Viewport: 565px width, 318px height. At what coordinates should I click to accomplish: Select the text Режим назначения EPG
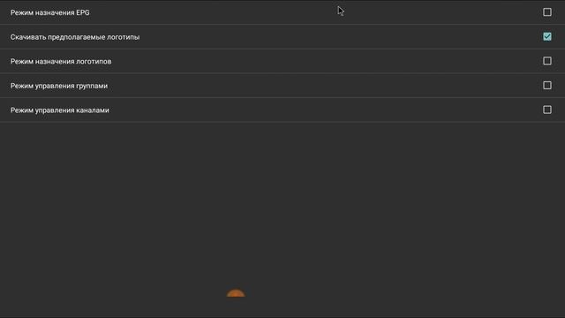coord(49,12)
